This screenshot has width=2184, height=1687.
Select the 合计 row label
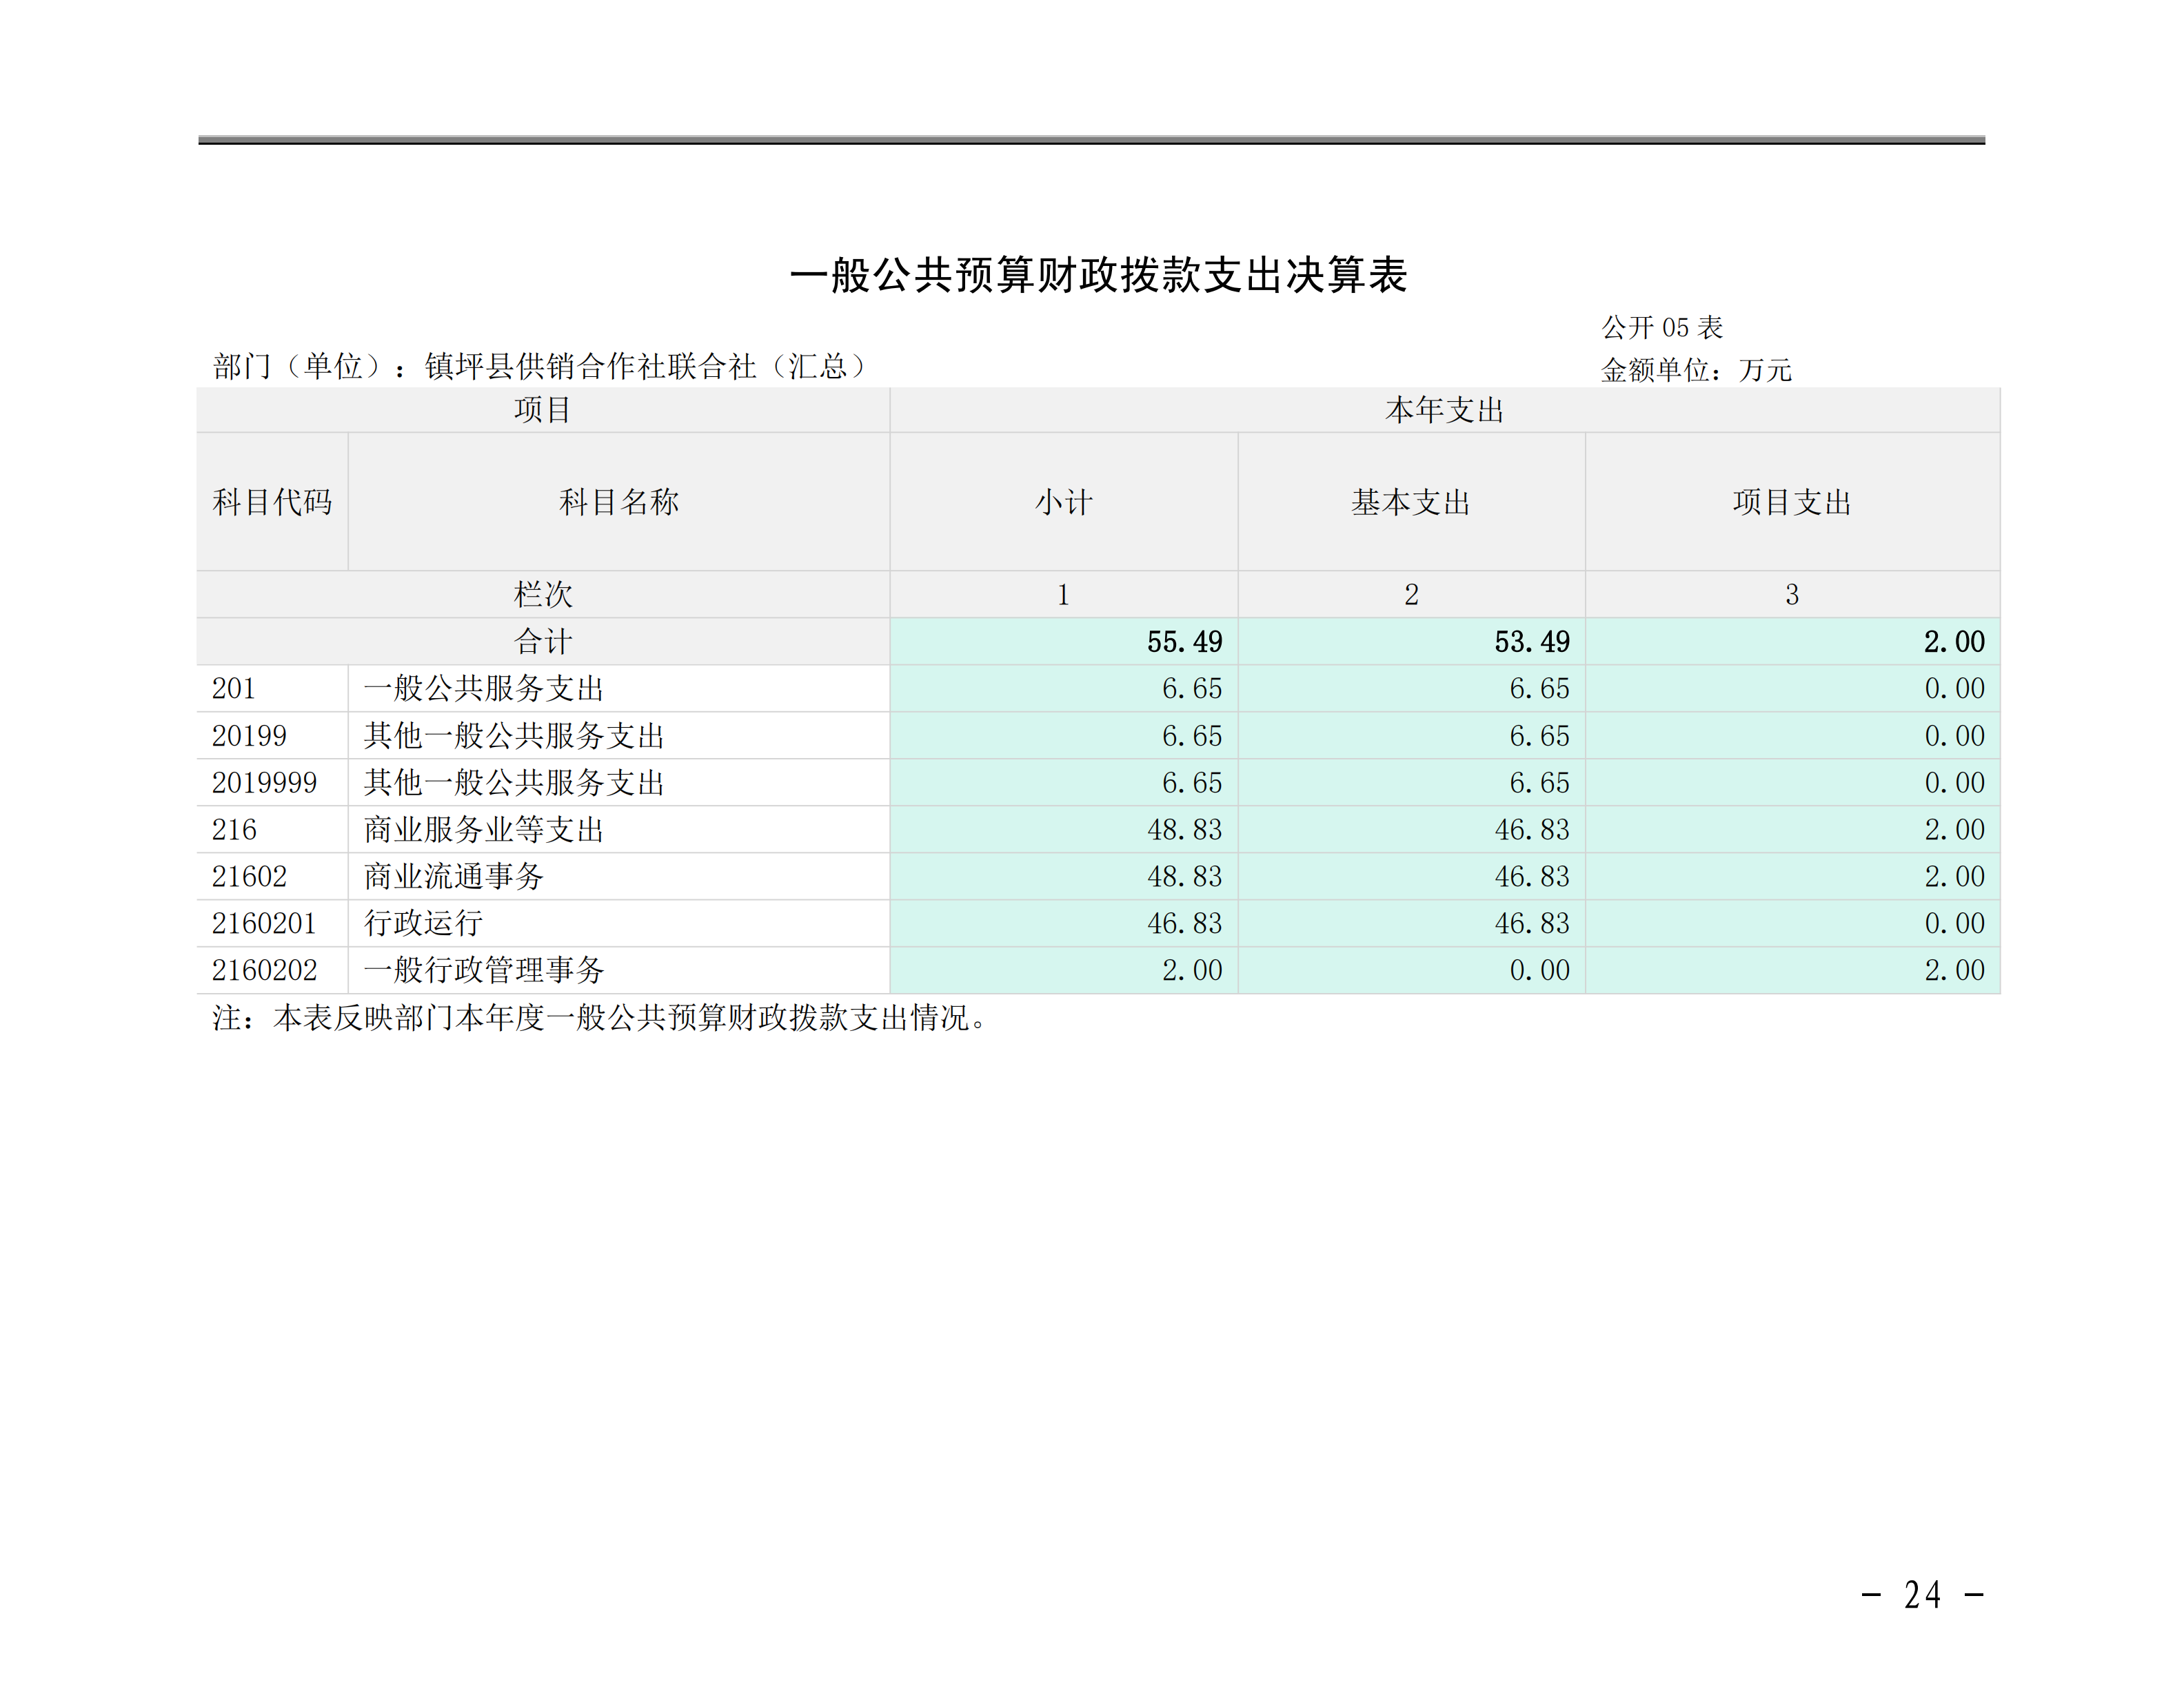tap(543, 642)
